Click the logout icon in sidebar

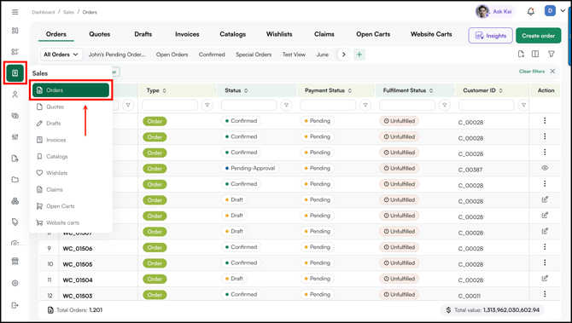[x=15, y=305]
